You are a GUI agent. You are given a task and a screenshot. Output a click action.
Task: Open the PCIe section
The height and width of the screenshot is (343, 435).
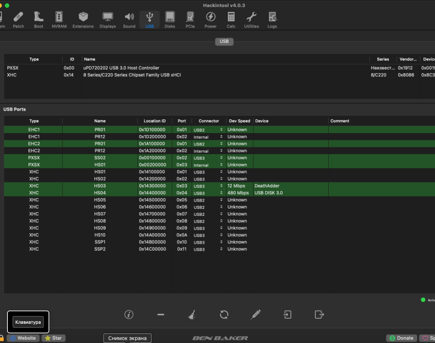coord(190,20)
